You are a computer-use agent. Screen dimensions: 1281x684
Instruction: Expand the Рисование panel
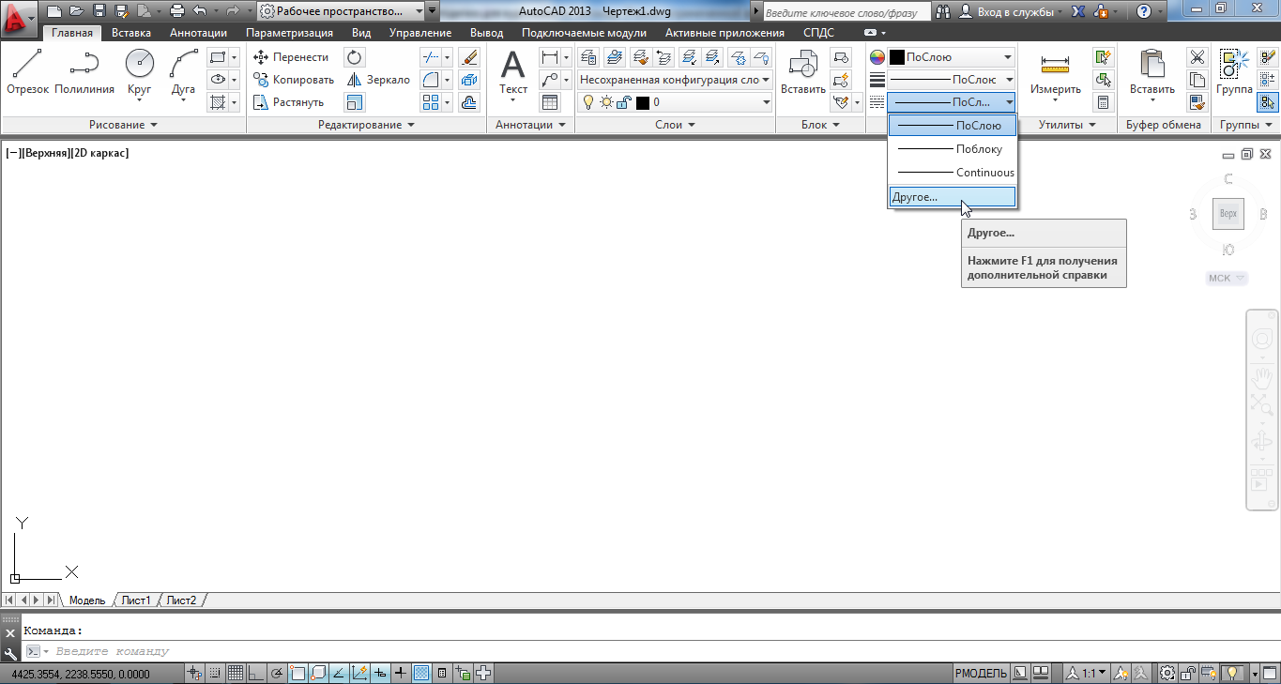[123, 125]
